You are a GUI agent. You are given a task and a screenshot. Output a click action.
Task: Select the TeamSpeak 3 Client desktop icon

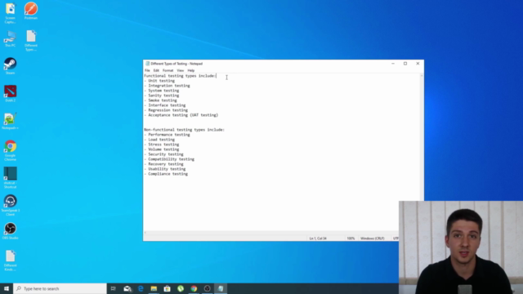coord(10,205)
